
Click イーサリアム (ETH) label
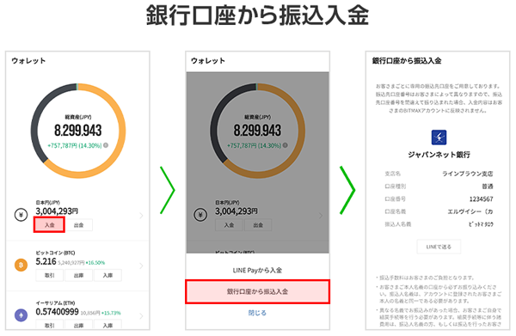(x=55, y=302)
